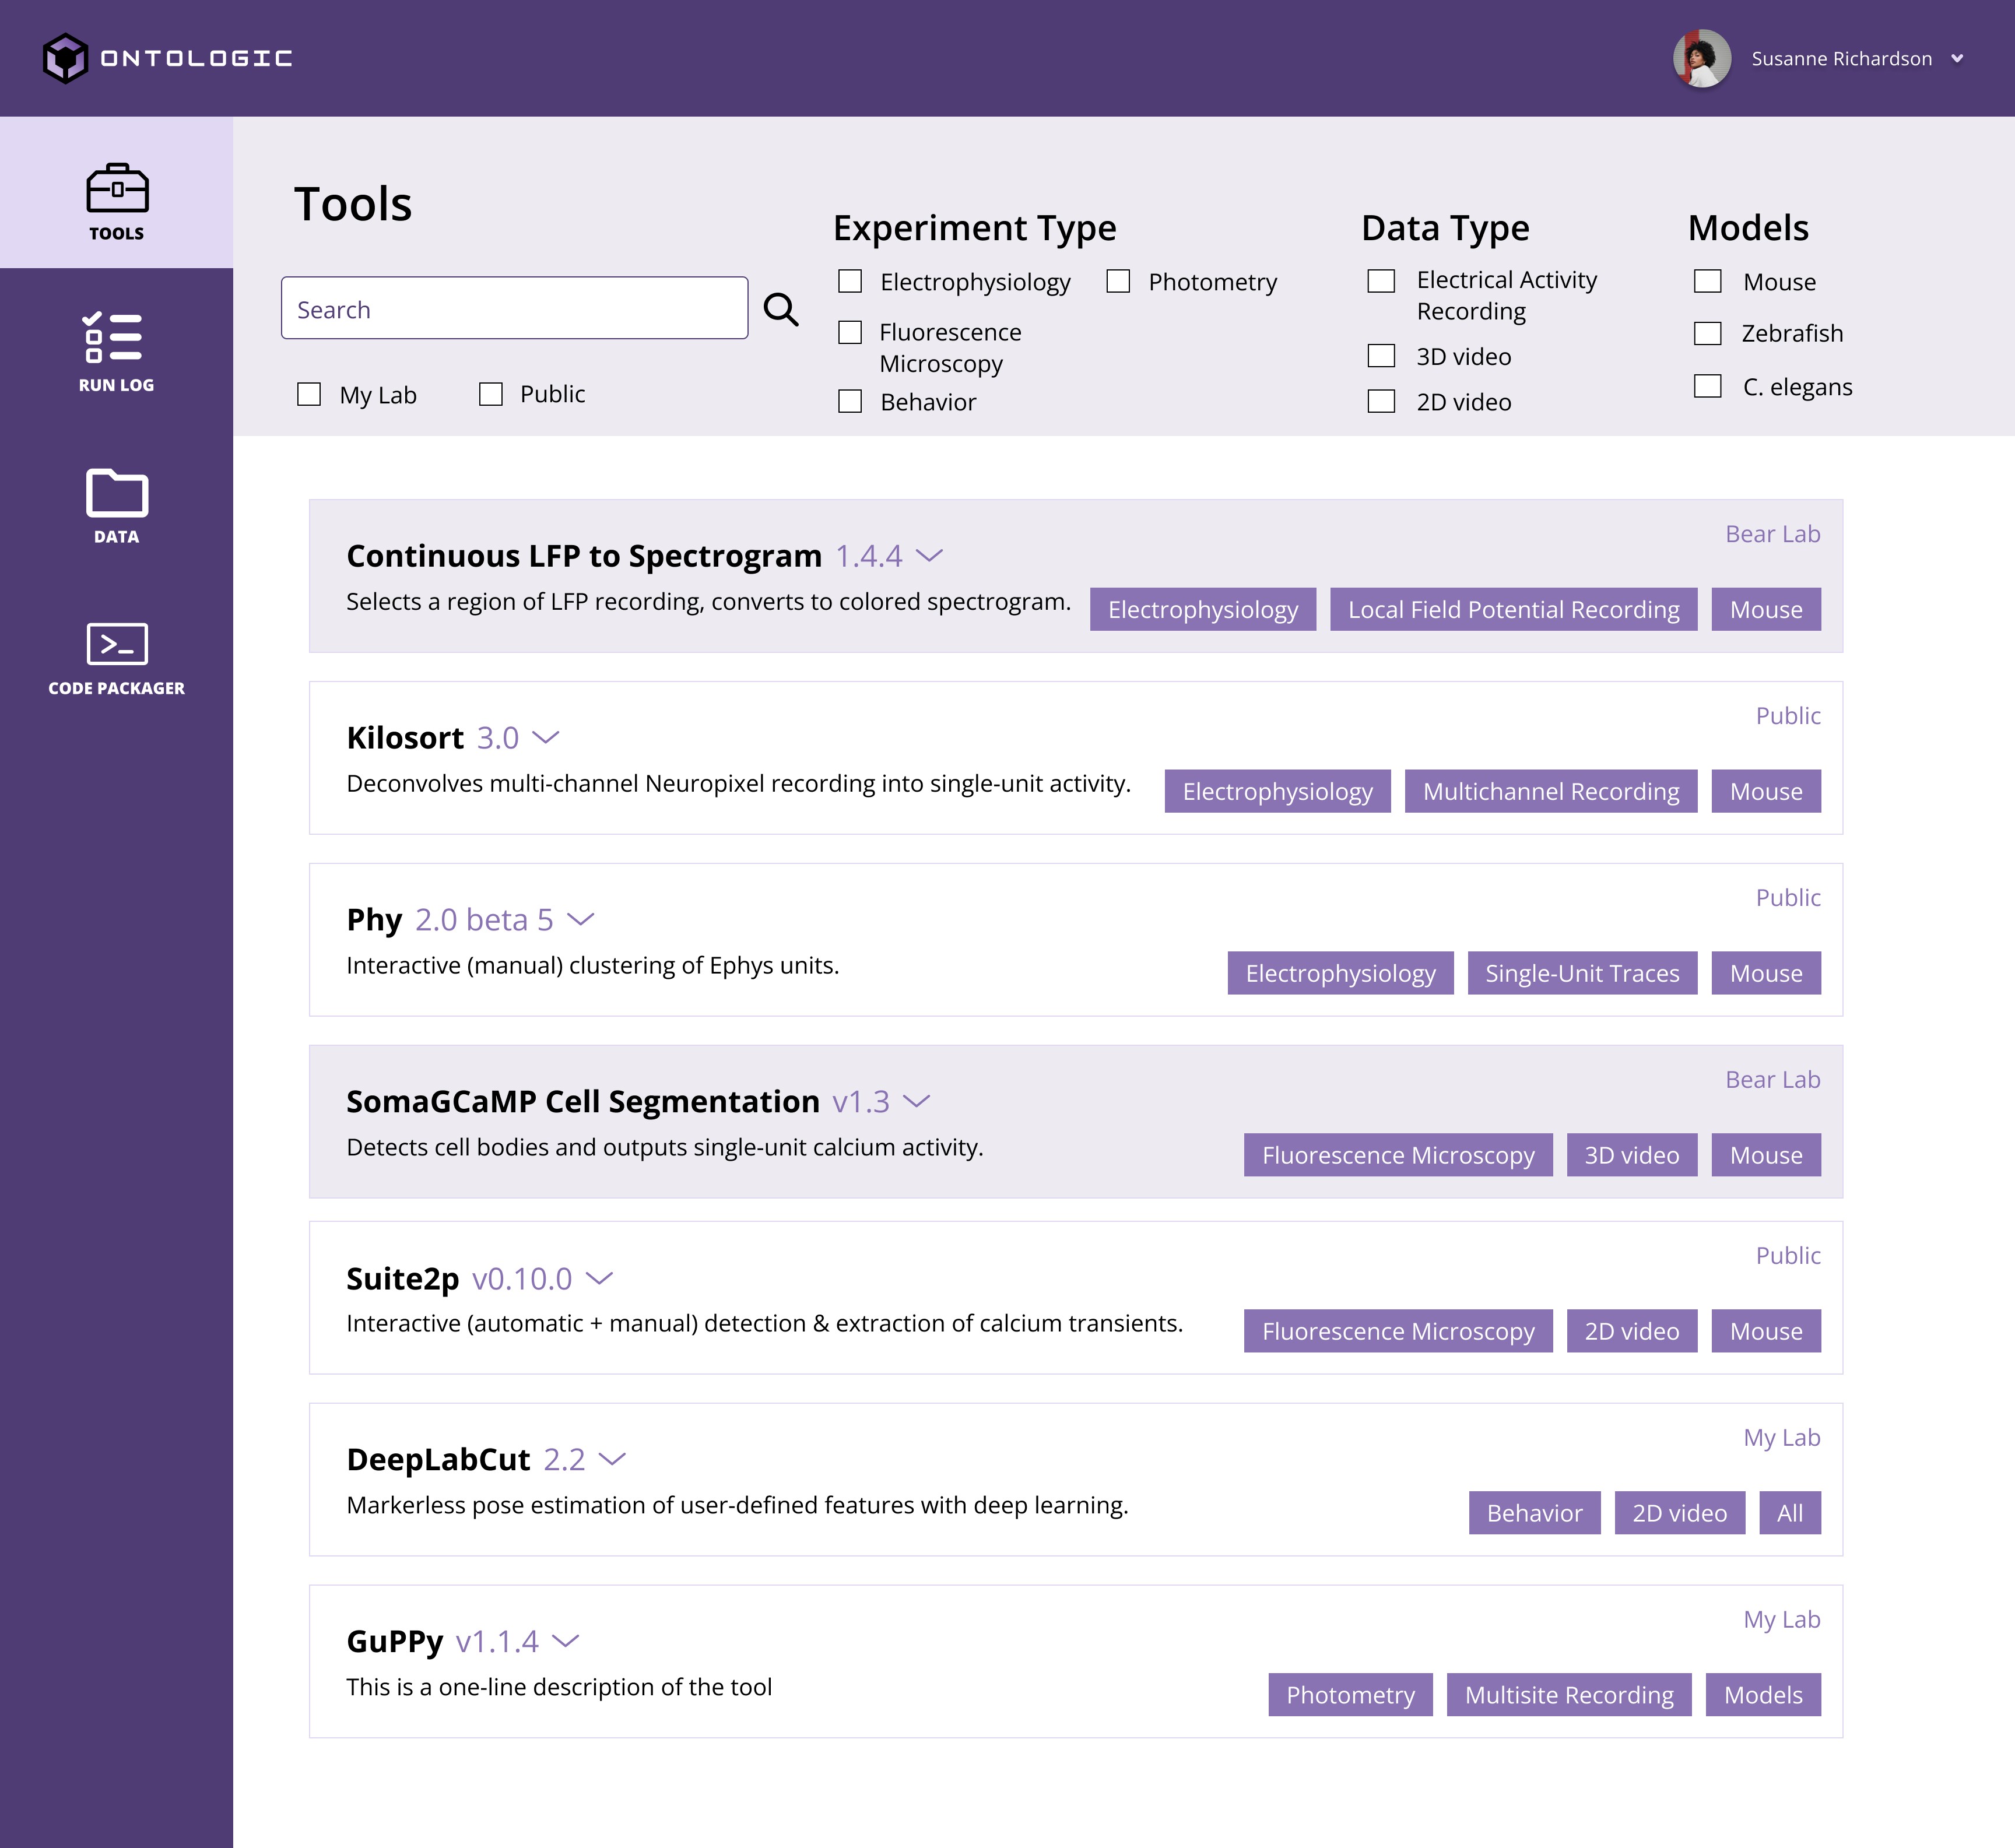Open the Data folder icon
This screenshot has height=1848, width=2015.
pos(117,492)
